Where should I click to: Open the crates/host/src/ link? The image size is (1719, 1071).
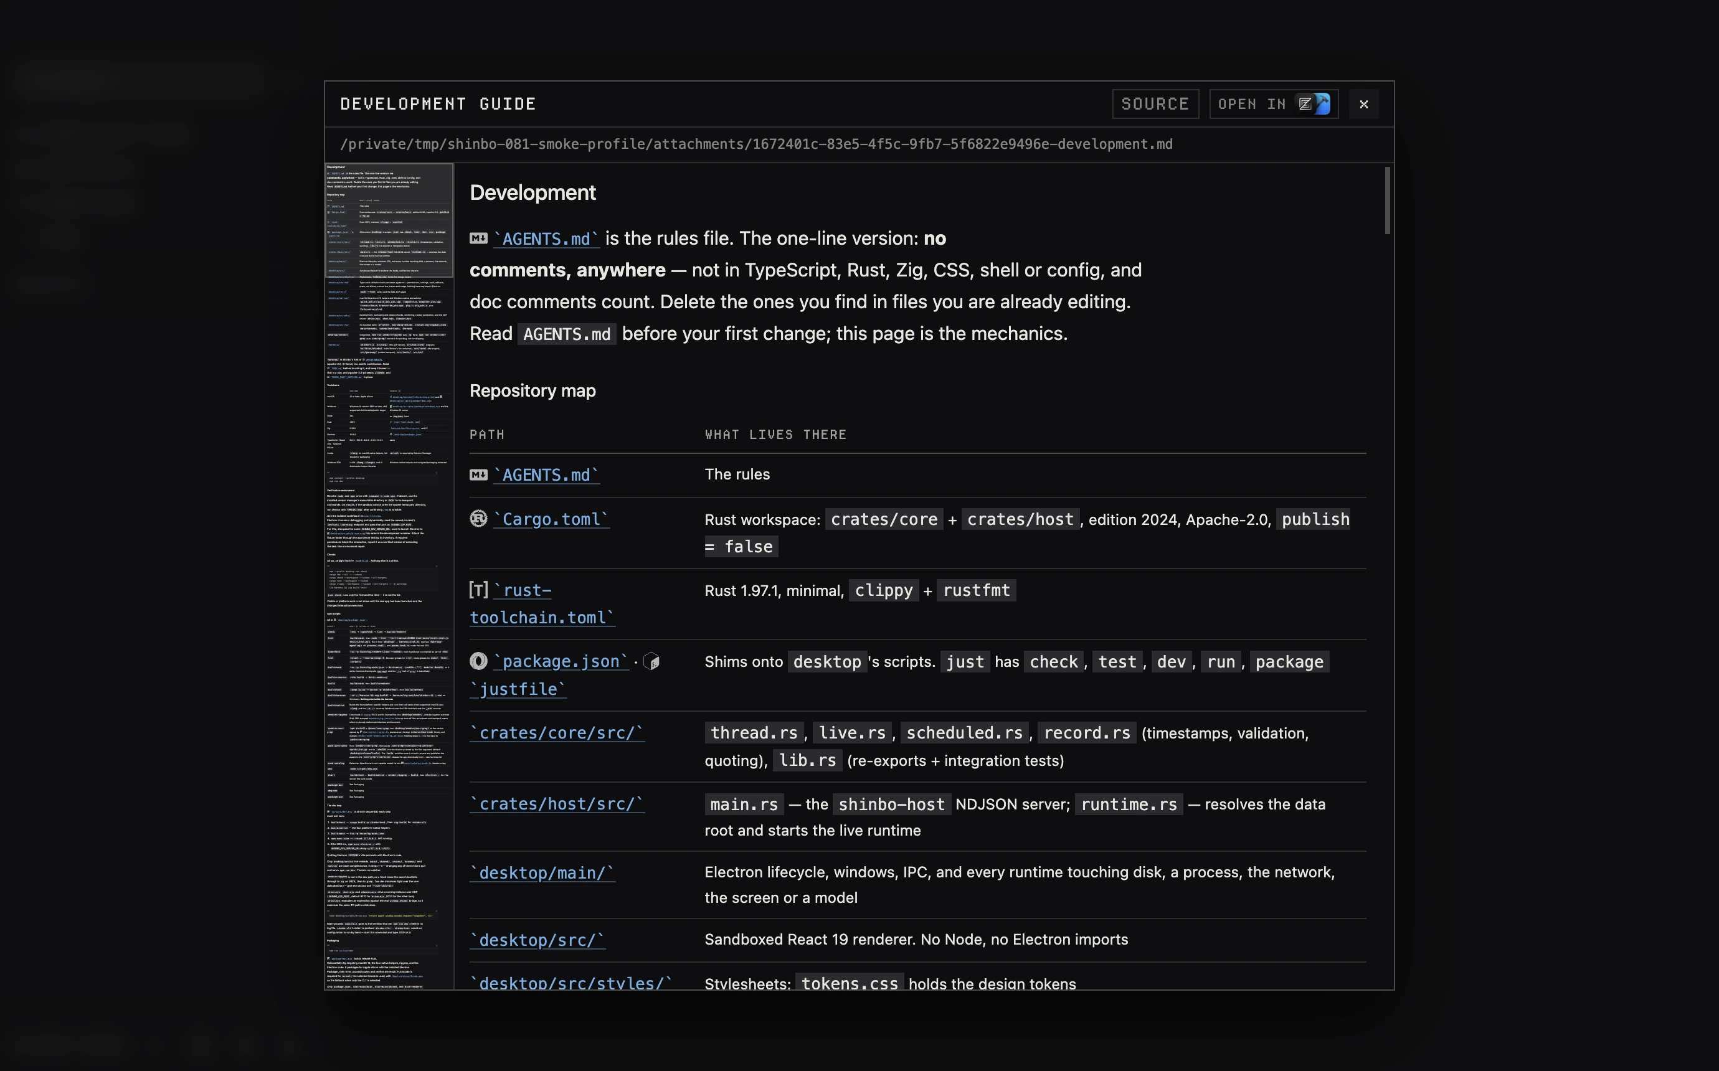(x=557, y=804)
